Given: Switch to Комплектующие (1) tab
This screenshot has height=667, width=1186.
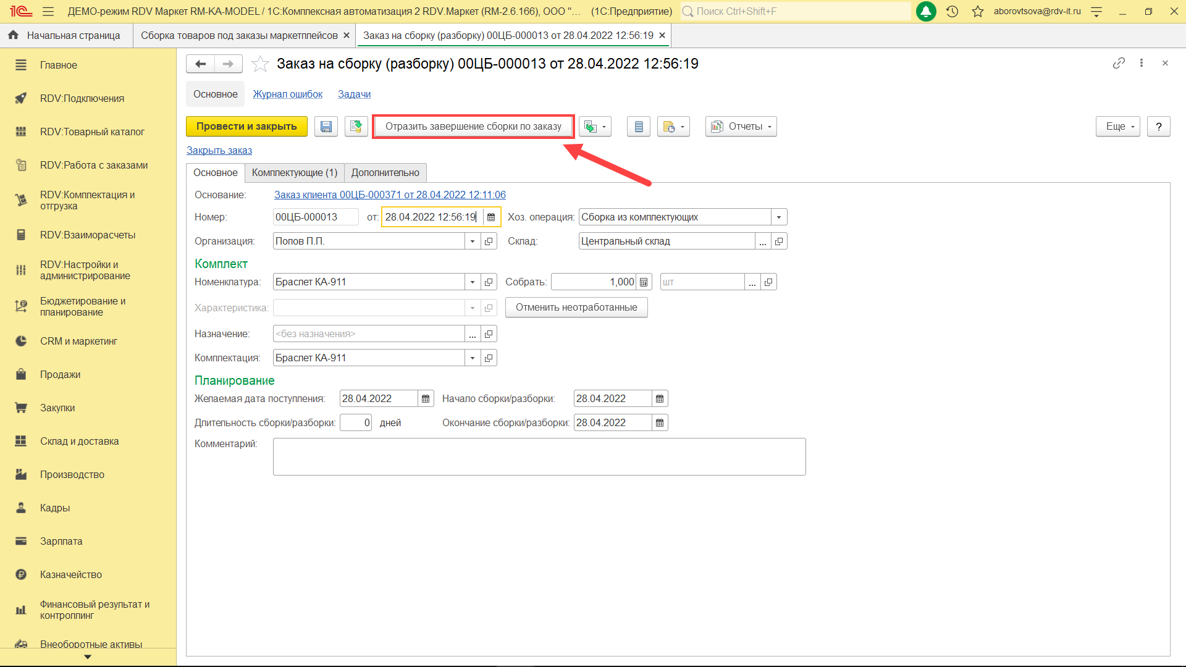Looking at the screenshot, I should click(294, 173).
